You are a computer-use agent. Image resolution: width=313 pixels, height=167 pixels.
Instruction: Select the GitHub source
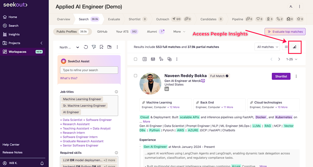tap(102, 32)
